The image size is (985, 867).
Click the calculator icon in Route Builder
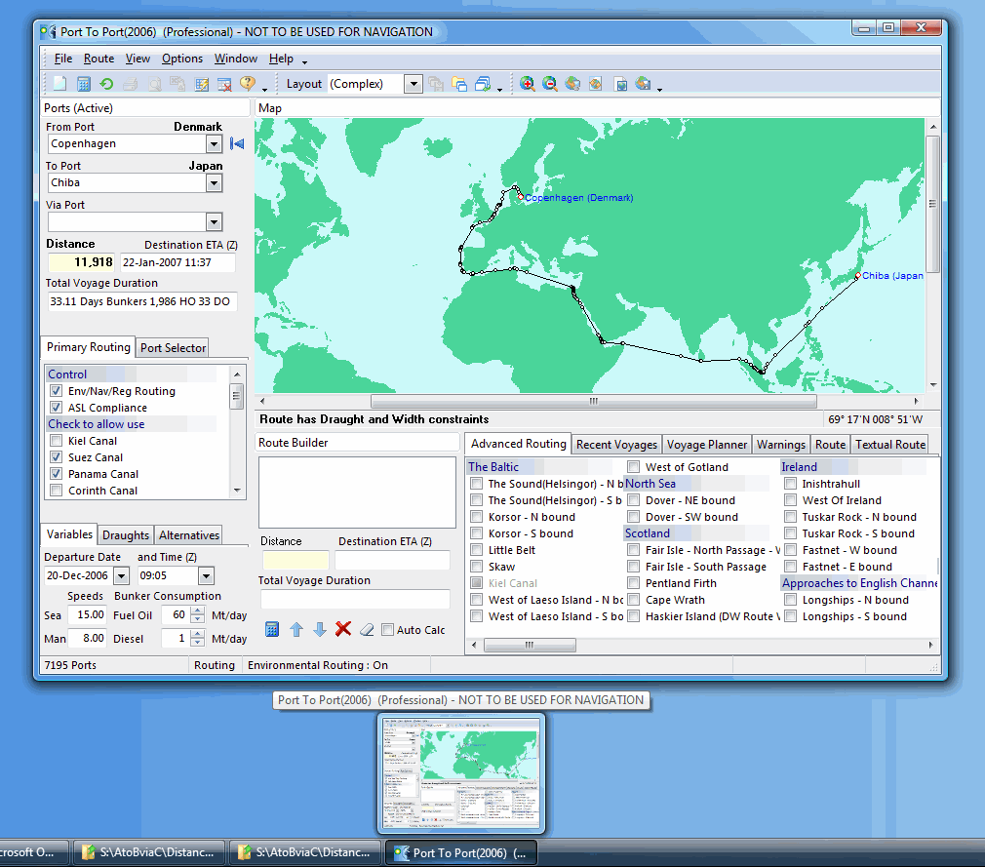tap(272, 629)
